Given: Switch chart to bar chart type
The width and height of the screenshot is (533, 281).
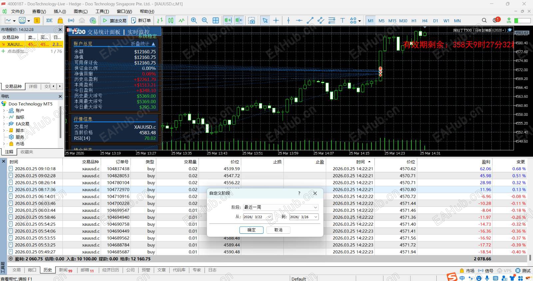Looking at the screenshot, I should pyautogui.click(x=160, y=21).
